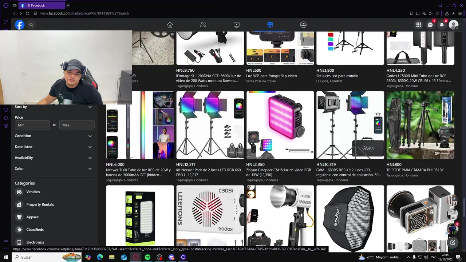Open the Zhiyun Cinepeer CM15 listing image
Image resolution: width=466 pixels, height=262 pixels.
[280, 125]
